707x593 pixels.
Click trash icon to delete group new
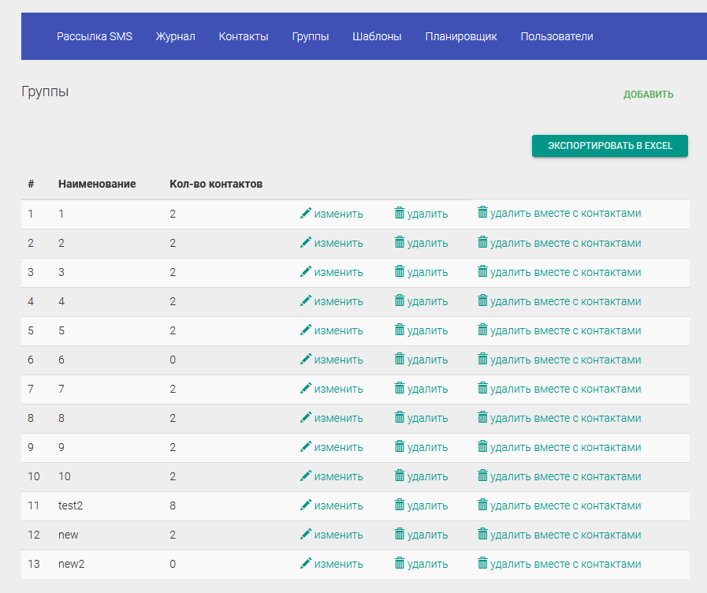click(400, 535)
